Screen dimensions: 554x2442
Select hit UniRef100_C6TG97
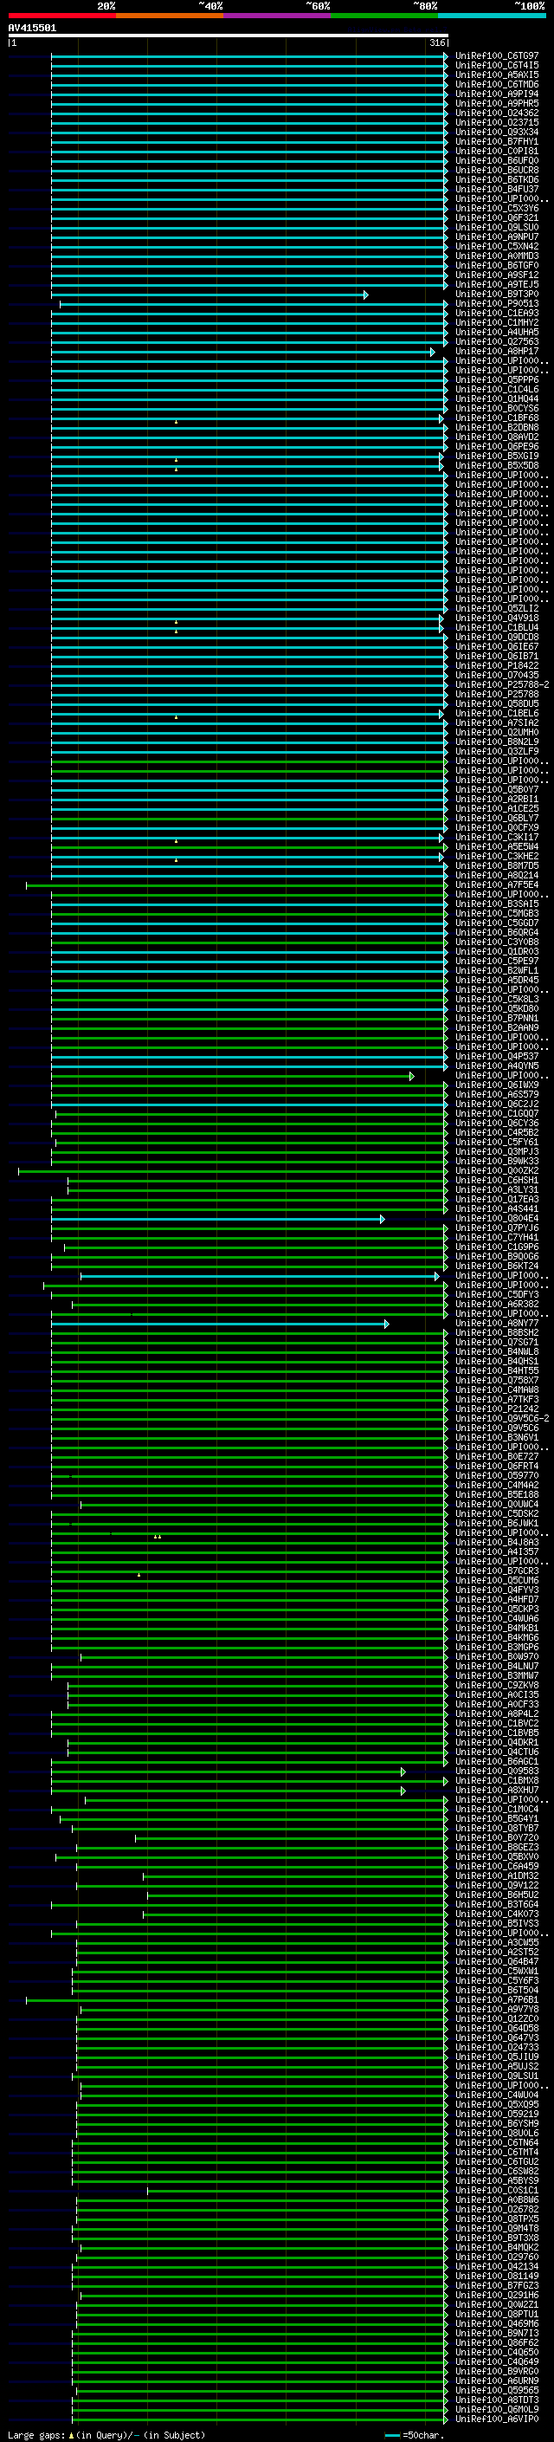coord(496,56)
